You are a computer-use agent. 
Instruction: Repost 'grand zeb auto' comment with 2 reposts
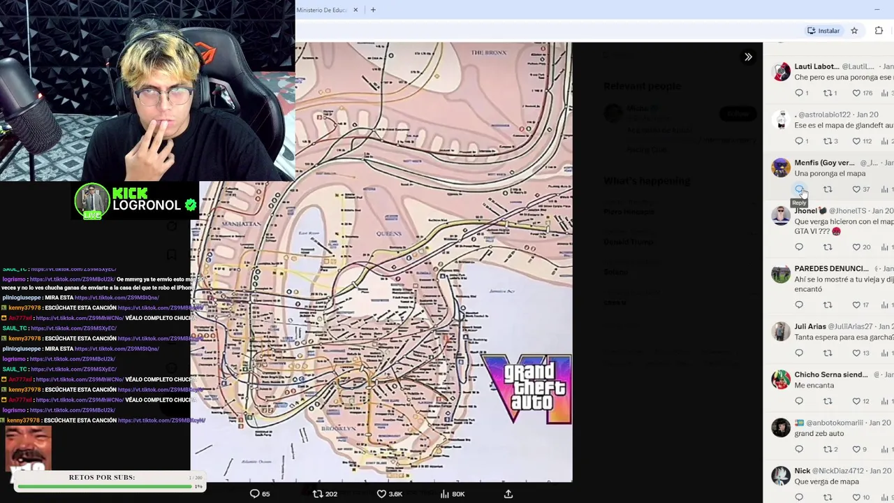coord(830,449)
